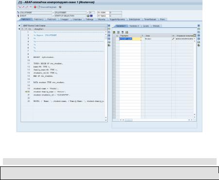Click the swap tool icon beside variables panel
Viewport: 219px width, 180px height.
pos(199,42)
